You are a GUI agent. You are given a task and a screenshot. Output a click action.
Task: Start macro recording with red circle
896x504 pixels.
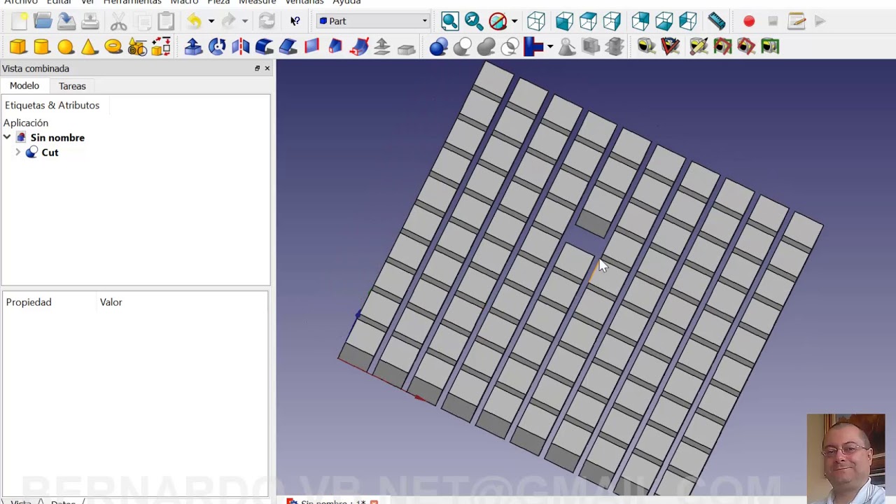click(749, 22)
